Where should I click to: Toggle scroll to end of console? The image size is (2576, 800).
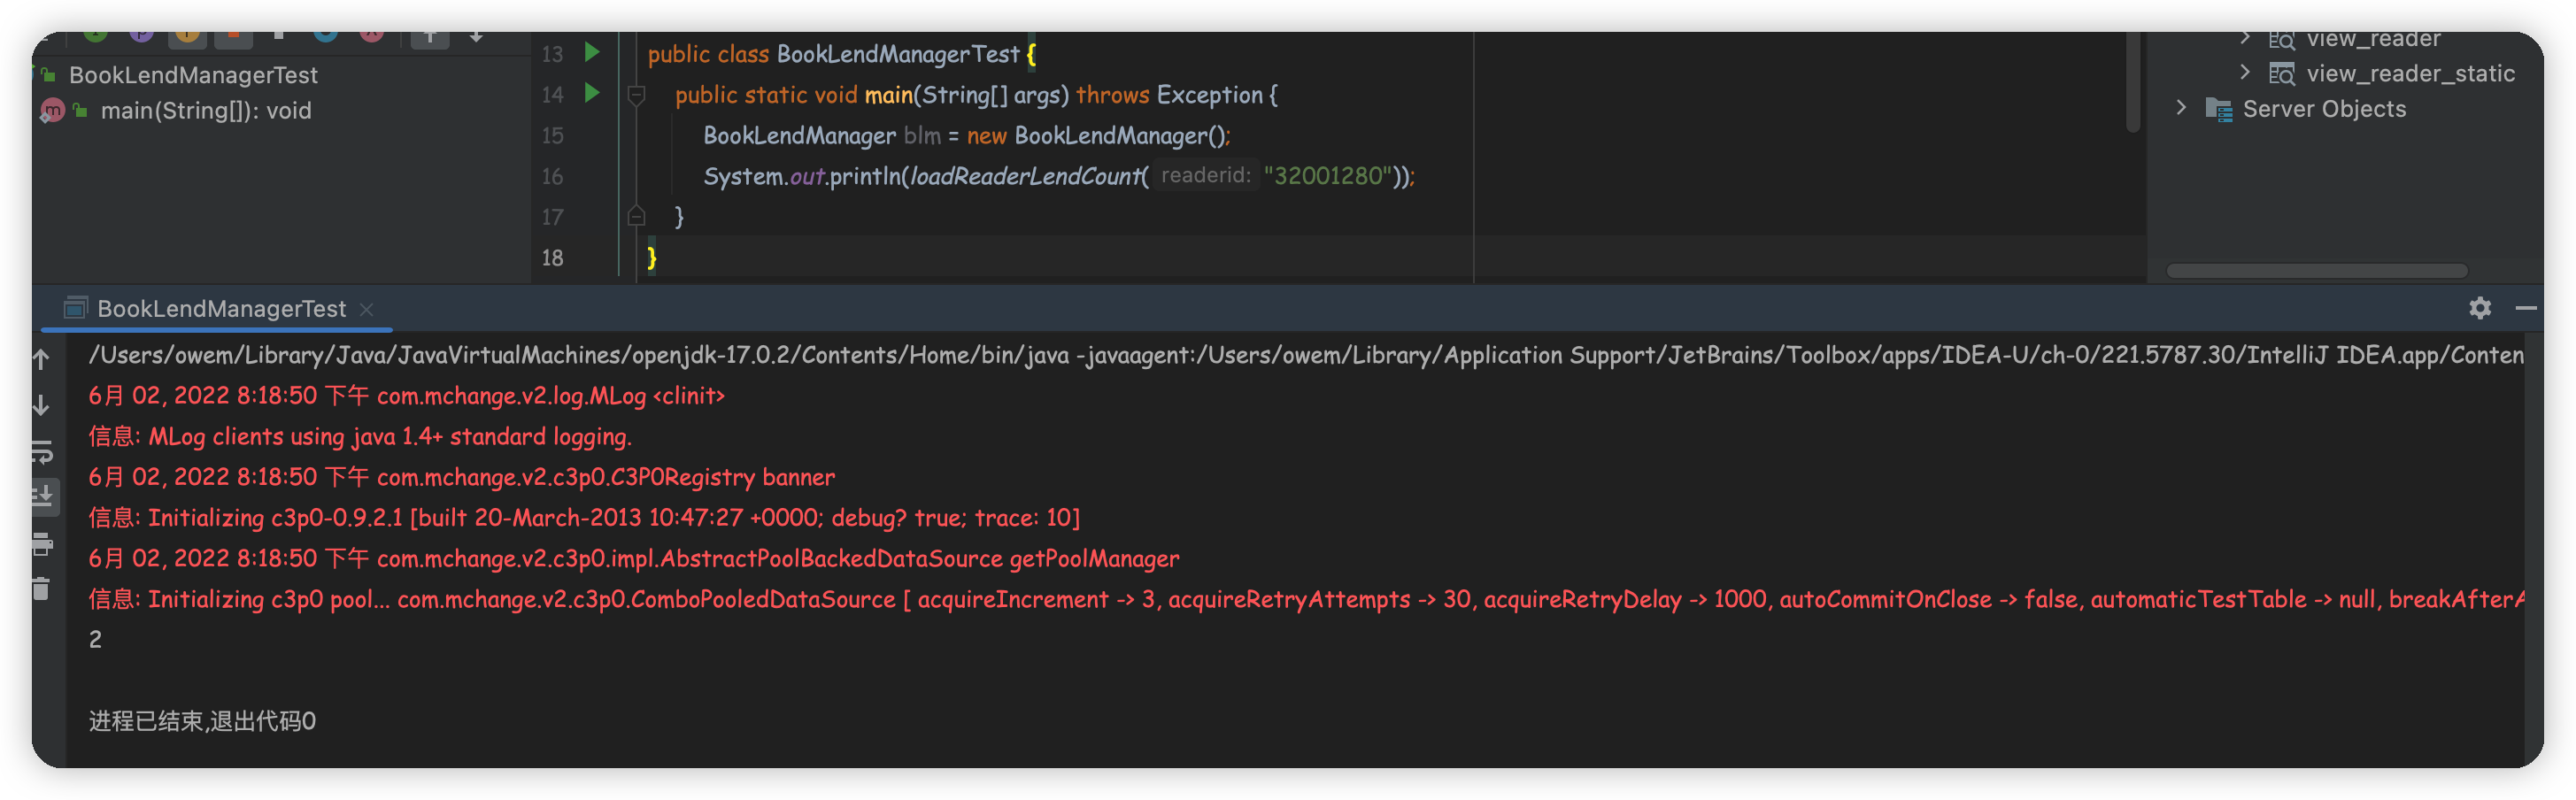[43, 497]
